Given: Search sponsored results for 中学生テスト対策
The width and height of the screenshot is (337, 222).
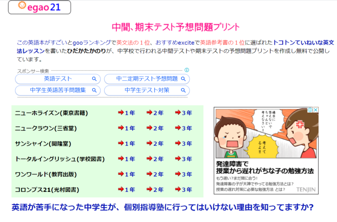Looking at the screenshot, I should click(147, 90).
